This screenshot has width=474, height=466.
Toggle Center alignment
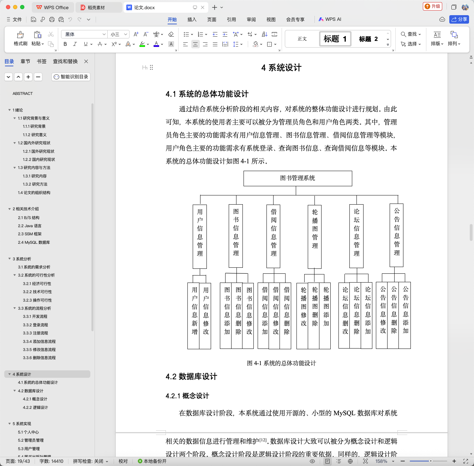[x=195, y=44]
